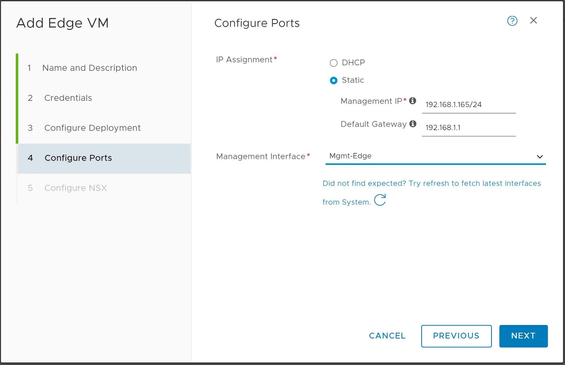Click the 'Did not find expected?' refresh link
Screen dimensions: 565x365
[431, 184]
